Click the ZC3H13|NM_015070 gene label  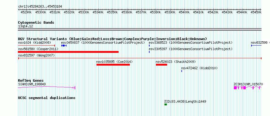[x=248, y=84]
